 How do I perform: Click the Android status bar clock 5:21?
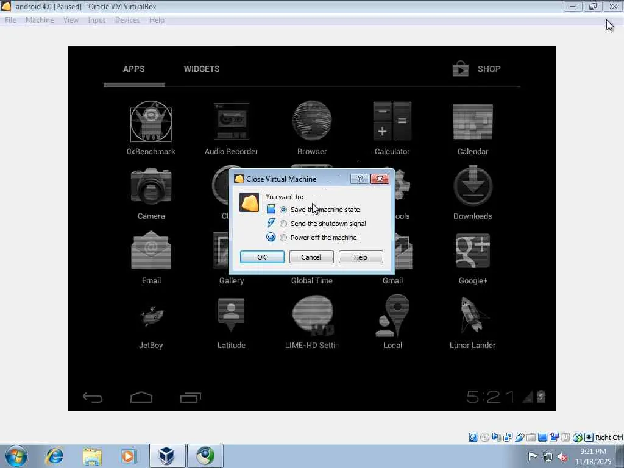click(x=490, y=397)
